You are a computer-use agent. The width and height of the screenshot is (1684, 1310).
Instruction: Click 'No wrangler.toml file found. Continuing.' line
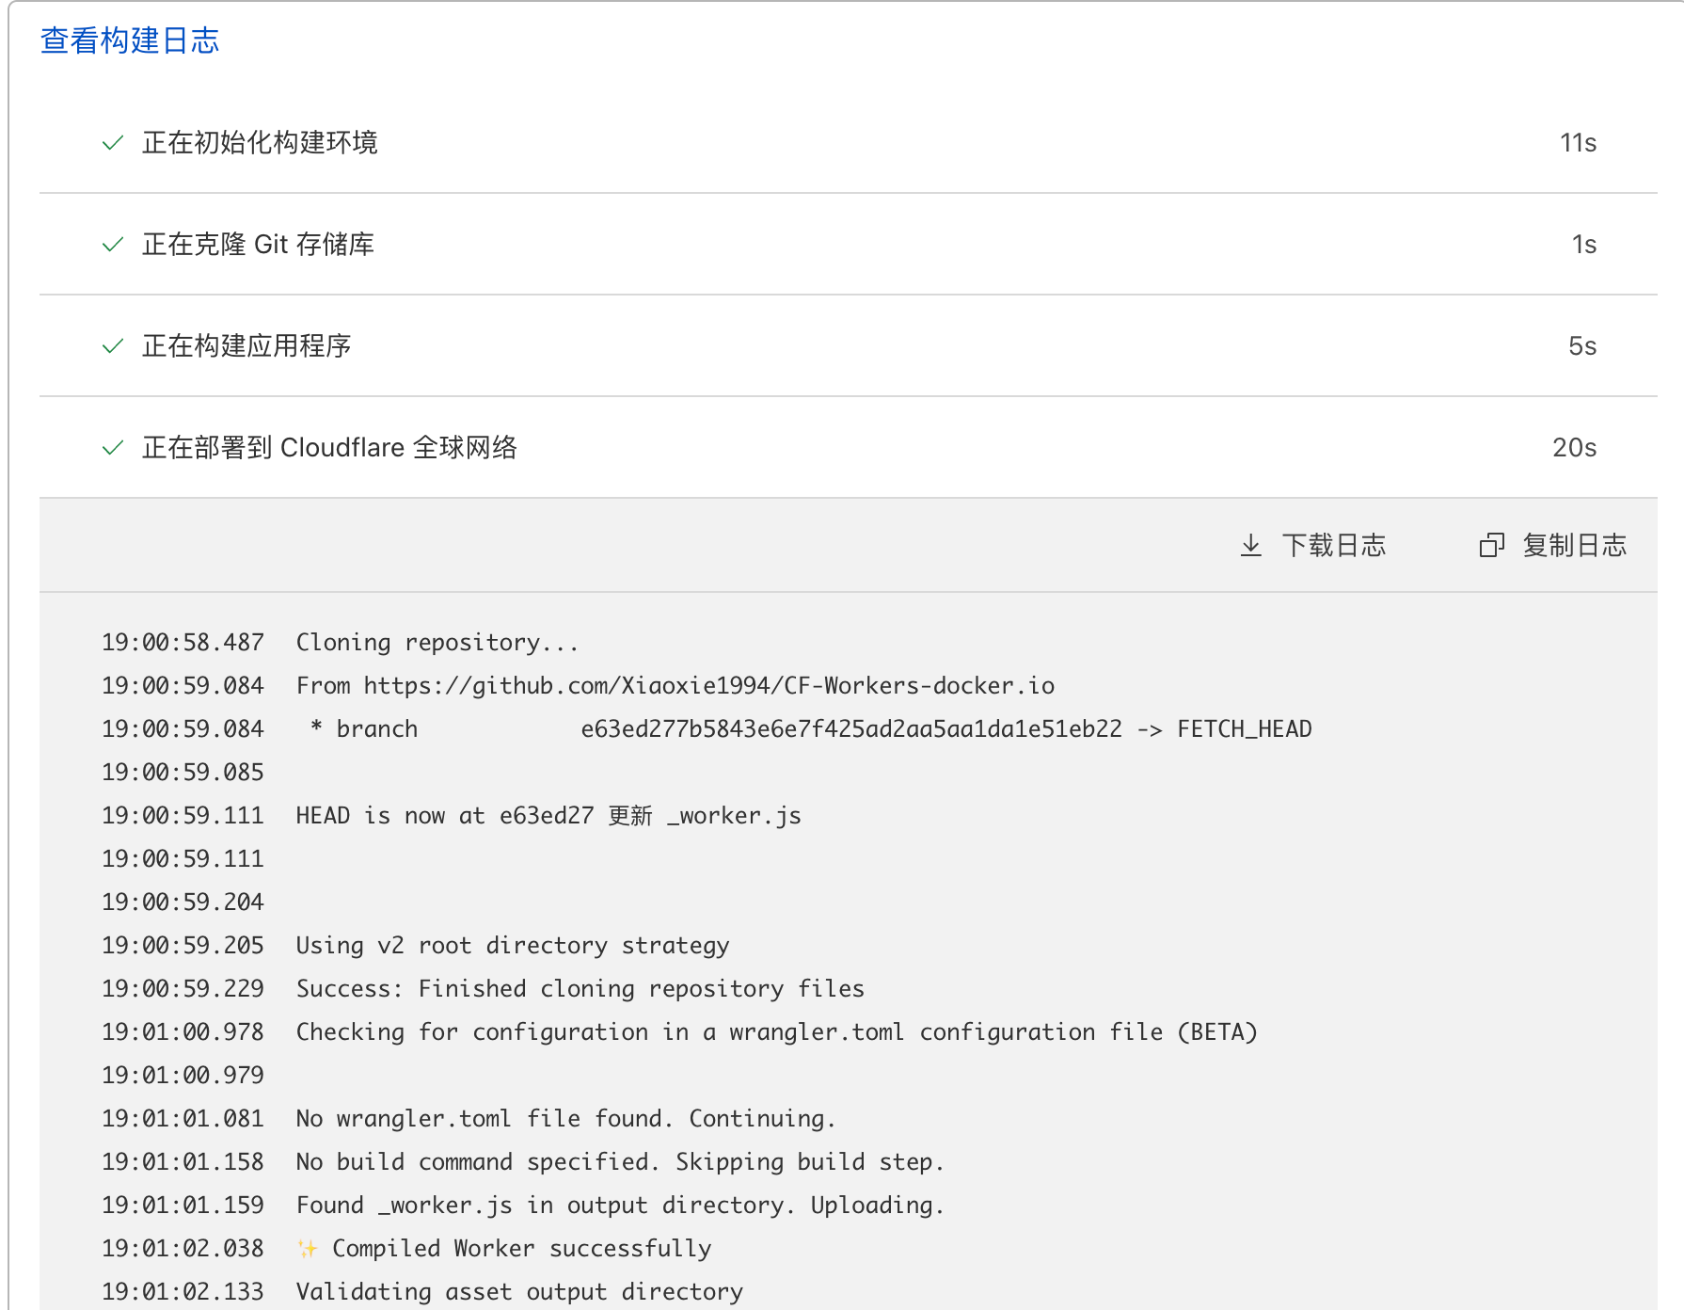coord(566,1119)
